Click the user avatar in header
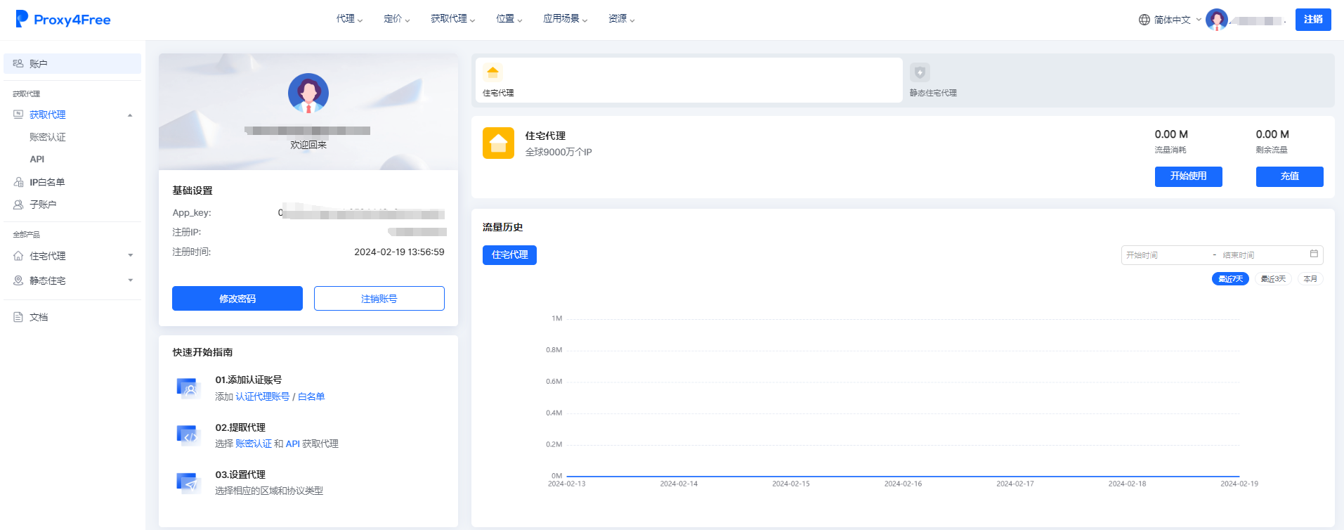Screen dimensions: 1344x530 click(1216, 20)
